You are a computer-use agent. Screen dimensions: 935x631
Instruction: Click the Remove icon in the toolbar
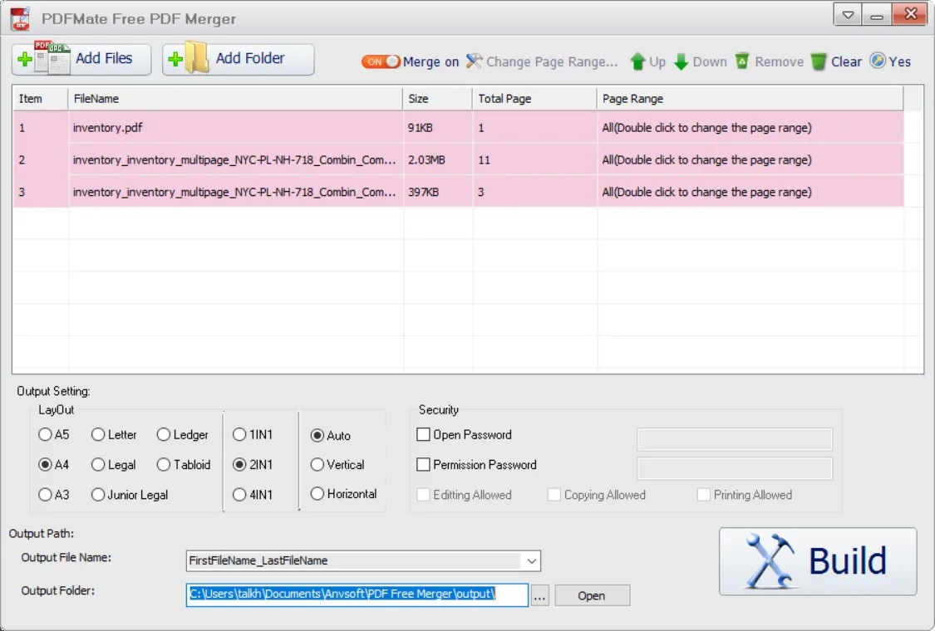pos(740,61)
